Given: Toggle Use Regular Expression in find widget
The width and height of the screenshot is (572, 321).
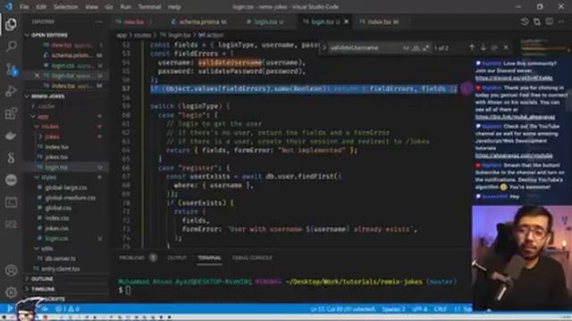Looking at the screenshot, I should tap(425, 47).
